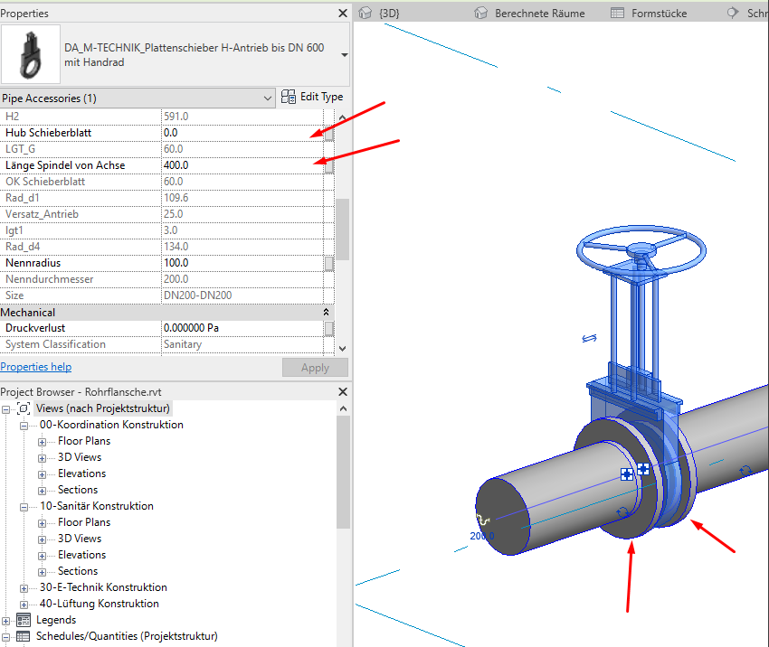
Task: Click the flip arrows symbol left of the valve
Action: 590,337
